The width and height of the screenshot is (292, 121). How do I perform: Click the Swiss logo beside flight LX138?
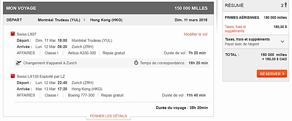[13, 76]
